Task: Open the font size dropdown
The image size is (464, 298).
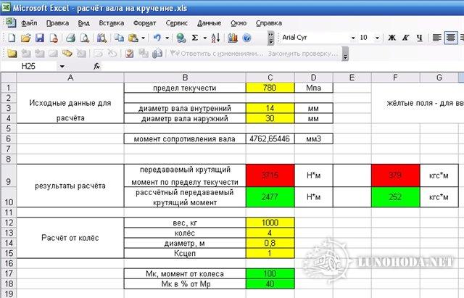Action: [376, 38]
